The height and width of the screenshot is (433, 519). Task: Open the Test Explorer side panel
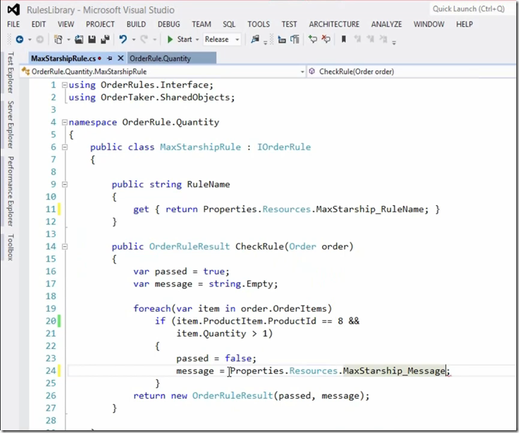coord(10,73)
